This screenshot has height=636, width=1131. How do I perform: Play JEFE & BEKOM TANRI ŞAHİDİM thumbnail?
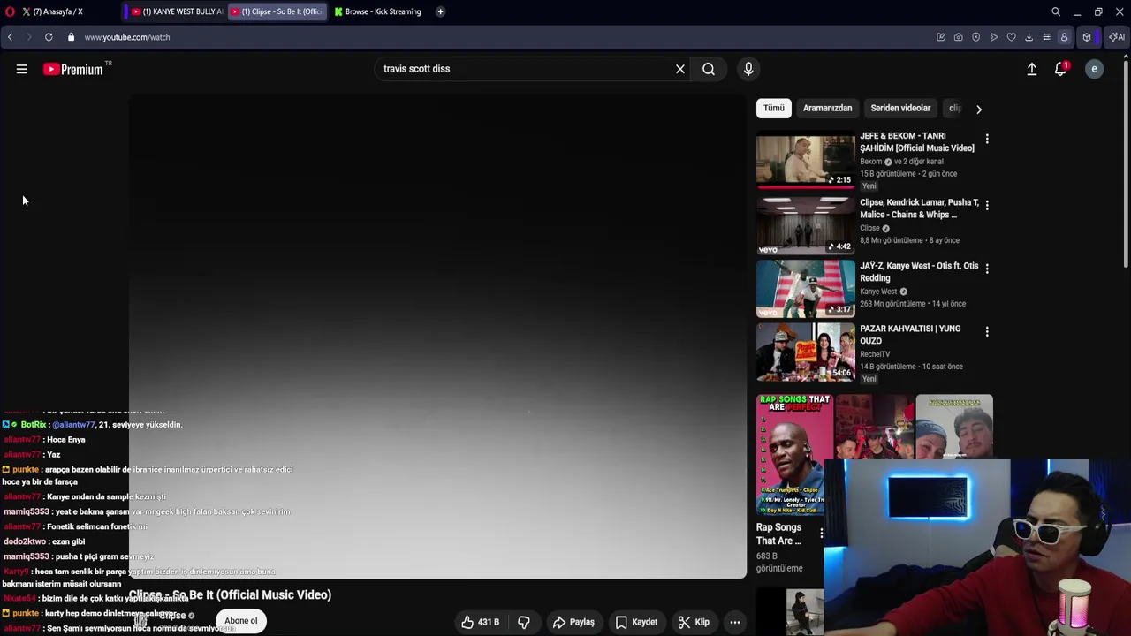pos(805,159)
